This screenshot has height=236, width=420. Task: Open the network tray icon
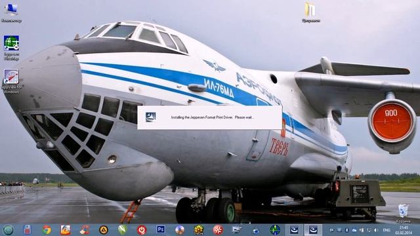(369, 230)
